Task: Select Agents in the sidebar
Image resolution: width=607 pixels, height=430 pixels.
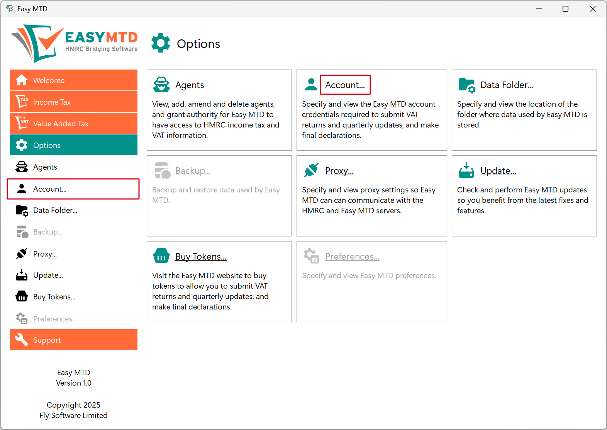Action: point(74,167)
